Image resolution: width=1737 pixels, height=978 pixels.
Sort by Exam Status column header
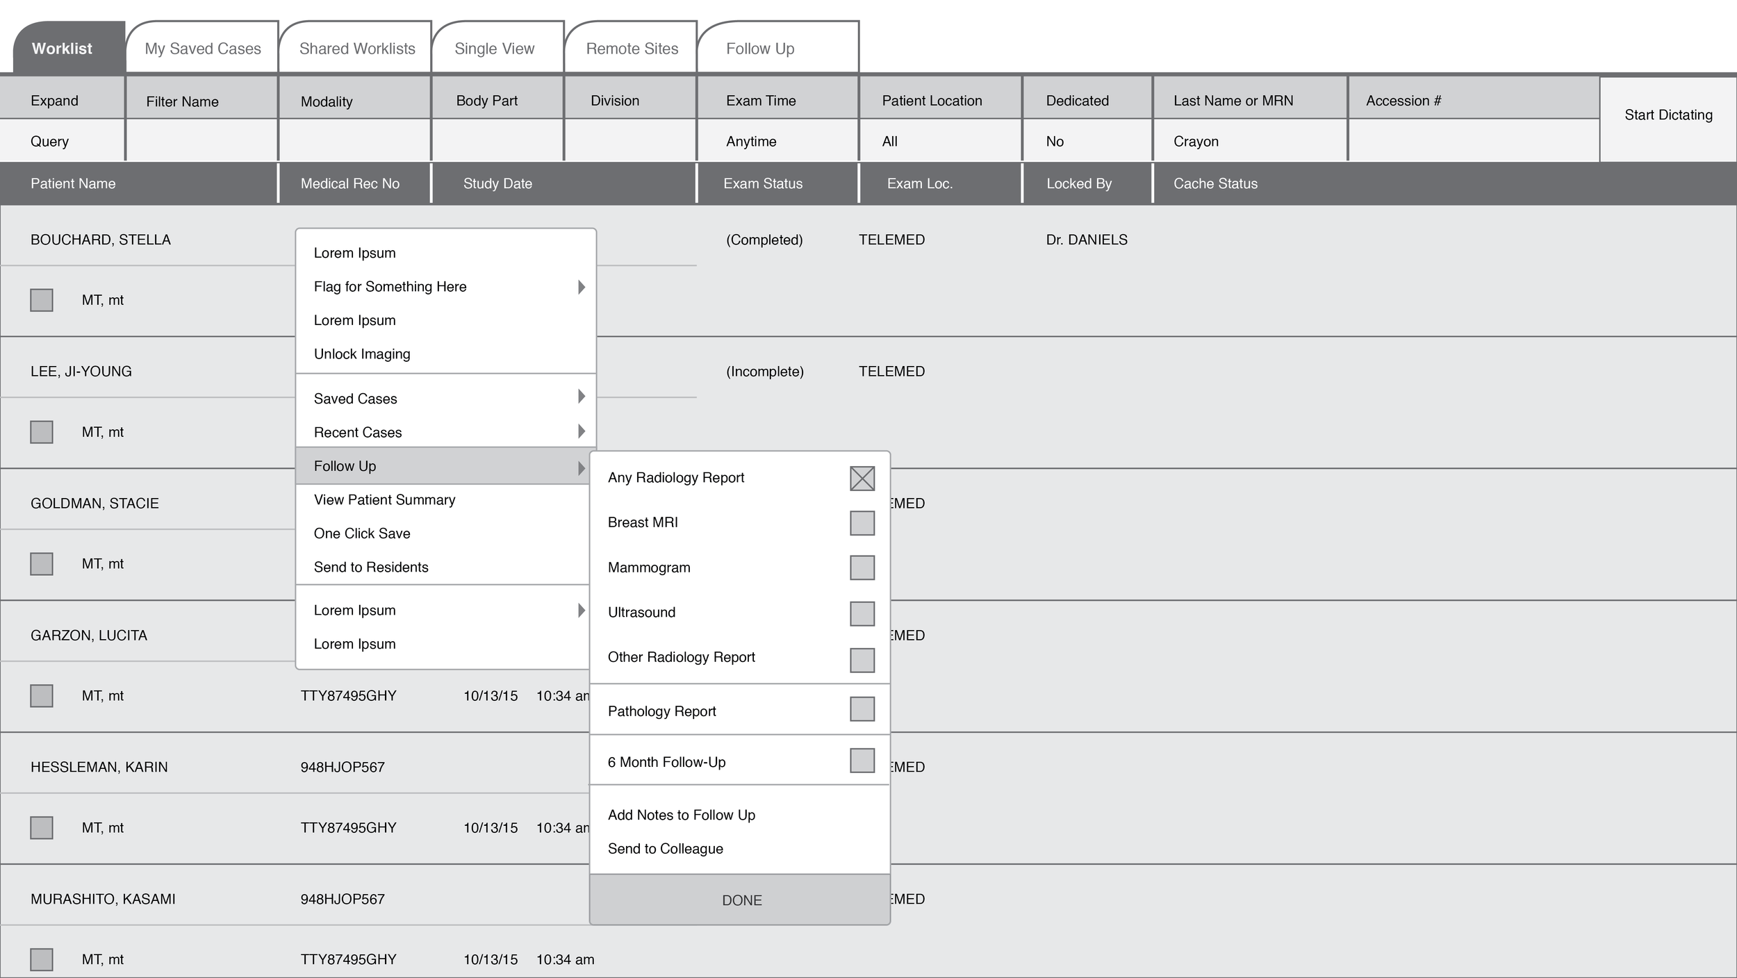(x=777, y=183)
